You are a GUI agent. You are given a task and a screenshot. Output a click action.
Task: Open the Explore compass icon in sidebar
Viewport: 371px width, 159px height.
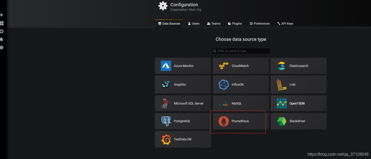pyautogui.click(x=2, y=31)
